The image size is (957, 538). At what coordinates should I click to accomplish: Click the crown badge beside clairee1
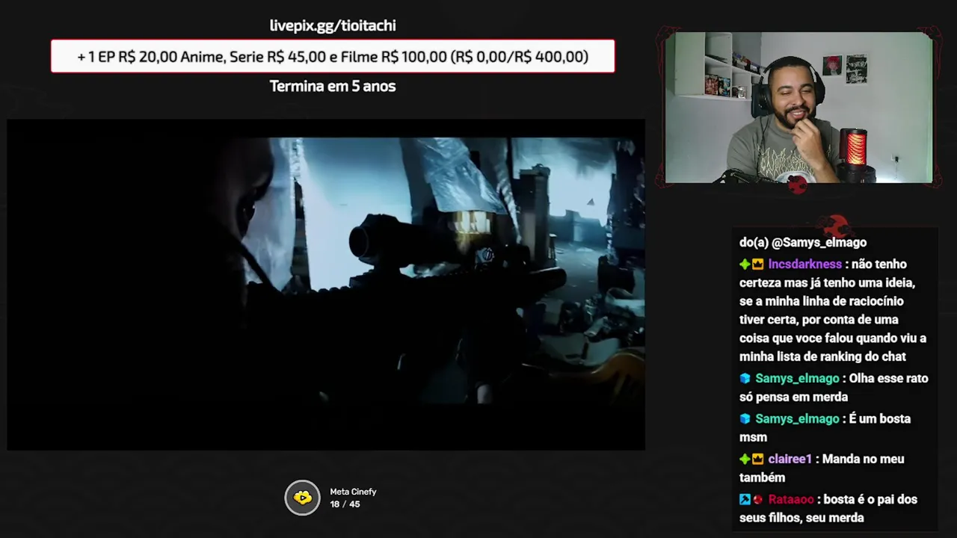[x=757, y=460]
